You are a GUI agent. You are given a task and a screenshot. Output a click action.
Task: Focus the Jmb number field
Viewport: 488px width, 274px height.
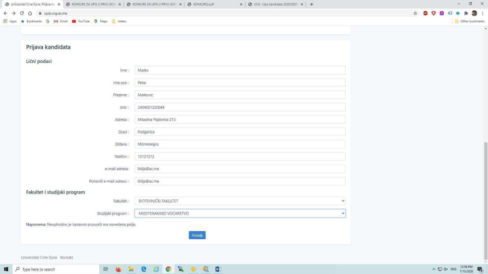pos(240,107)
